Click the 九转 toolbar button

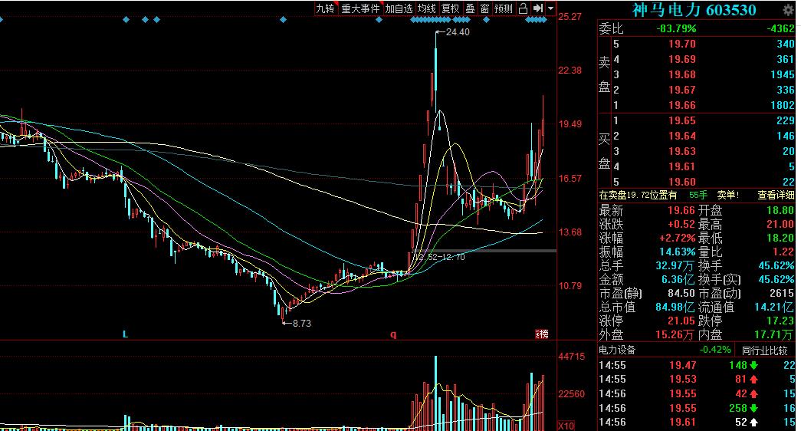click(326, 8)
